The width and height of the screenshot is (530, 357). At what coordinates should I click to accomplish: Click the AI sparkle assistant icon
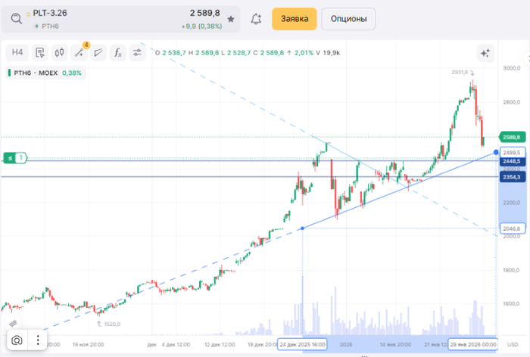(485, 53)
